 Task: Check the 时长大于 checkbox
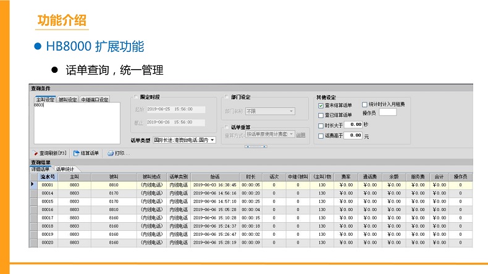tap(321, 126)
